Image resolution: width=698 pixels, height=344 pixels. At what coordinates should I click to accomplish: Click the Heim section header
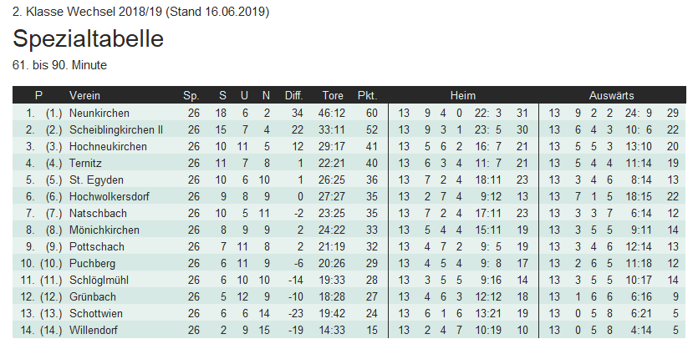(x=462, y=95)
